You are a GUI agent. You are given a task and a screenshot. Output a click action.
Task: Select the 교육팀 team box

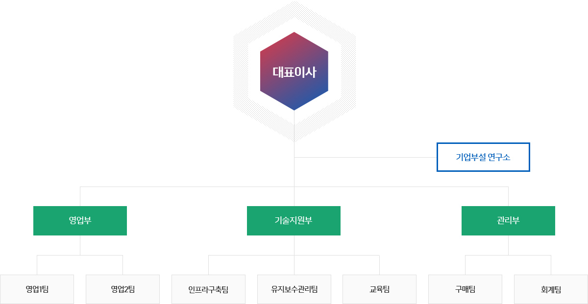[x=379, y=289]
